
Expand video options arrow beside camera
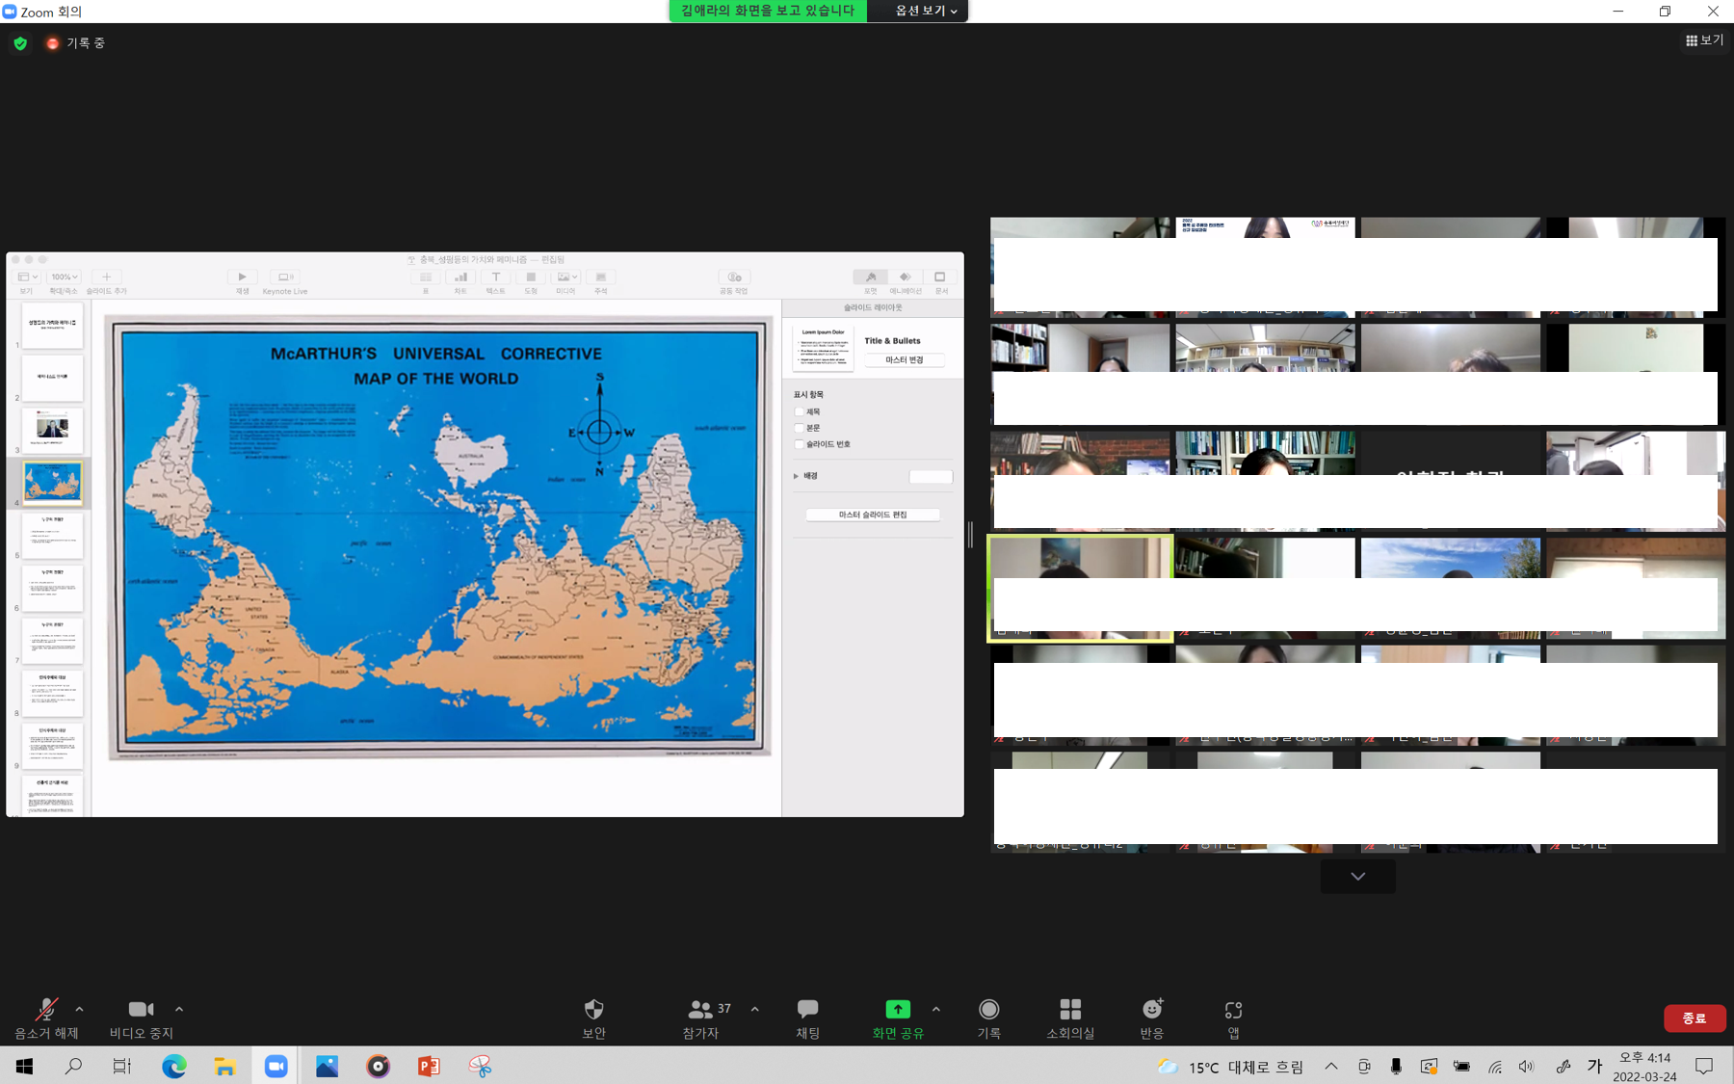179,1009
